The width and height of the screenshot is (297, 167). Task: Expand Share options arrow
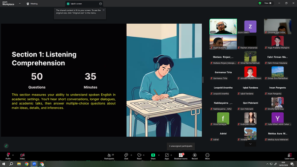click(x=159, y=155)
